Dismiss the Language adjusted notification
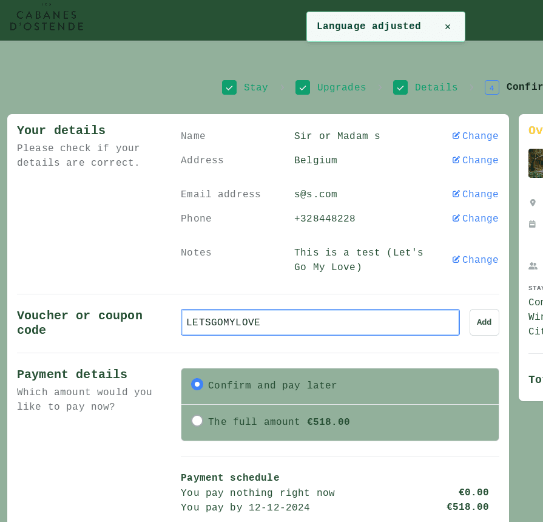Screen dimensions: 543x522 coord(448,27)
